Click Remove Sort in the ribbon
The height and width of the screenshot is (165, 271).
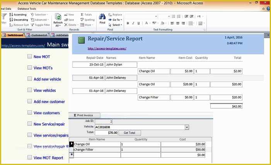(x=19, y=25)
